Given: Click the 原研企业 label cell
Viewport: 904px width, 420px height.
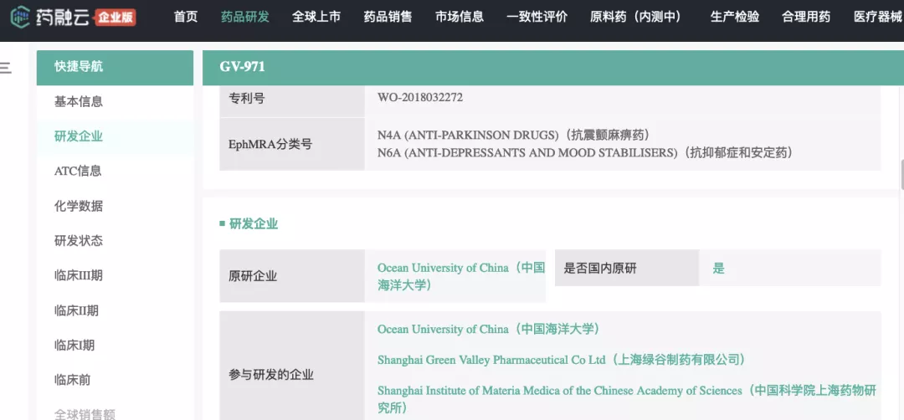Looking at the screenshot, I should [292, 276].
